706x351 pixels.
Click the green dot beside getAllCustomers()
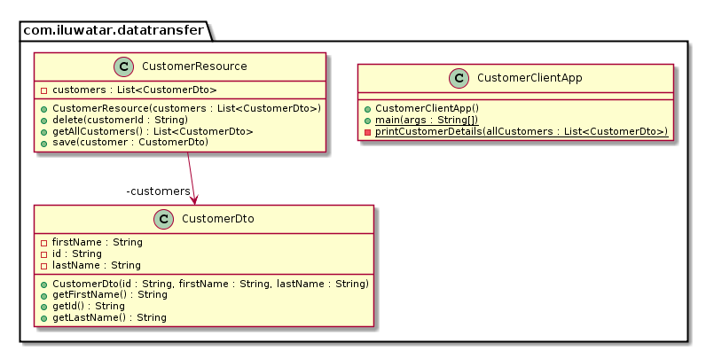point(43,132)
